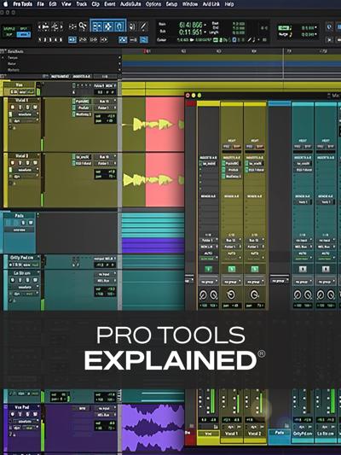Open Vocal 1 Bus 15 input selector
This screenshot has width=341, height=455.
106,102
